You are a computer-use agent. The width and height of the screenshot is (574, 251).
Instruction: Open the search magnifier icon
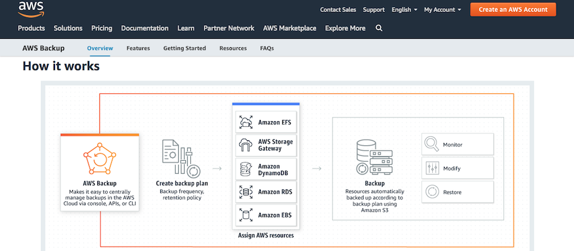pos(379,28)
